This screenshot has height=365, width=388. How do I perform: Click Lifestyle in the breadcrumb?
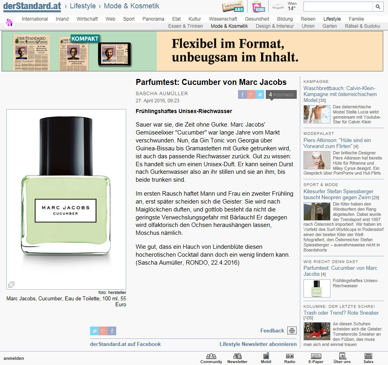tap(83, 6)
